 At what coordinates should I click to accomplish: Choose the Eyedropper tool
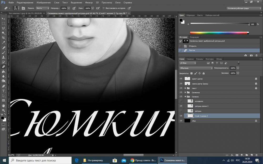coord(3,43)
